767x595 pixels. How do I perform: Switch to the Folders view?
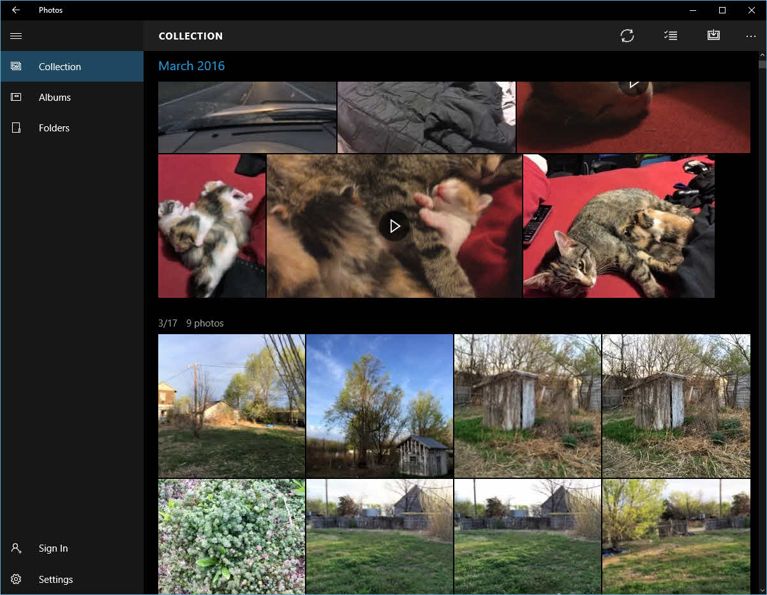point(54,128)
